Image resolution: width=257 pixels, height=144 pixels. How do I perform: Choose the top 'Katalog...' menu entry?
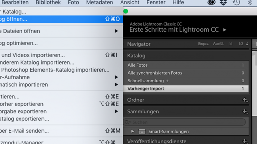click(62, 12)
